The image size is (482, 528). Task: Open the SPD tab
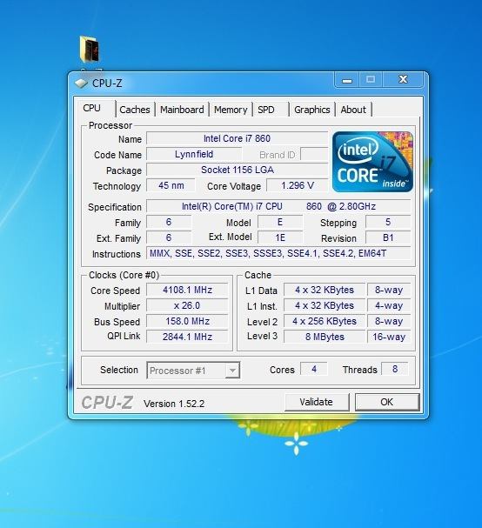point(271,110)
